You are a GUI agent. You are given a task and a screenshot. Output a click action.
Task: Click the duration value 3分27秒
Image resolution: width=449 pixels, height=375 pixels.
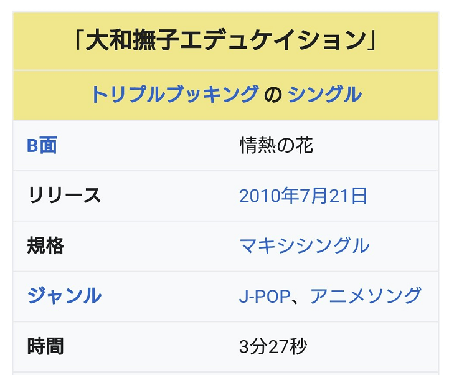(x=273, y=346)
